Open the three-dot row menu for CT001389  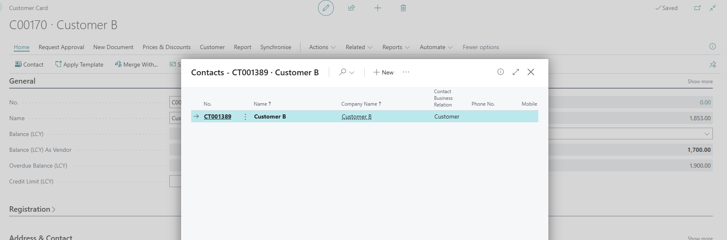click(x=245, y=117)
